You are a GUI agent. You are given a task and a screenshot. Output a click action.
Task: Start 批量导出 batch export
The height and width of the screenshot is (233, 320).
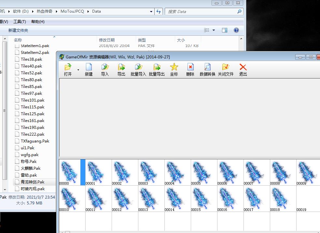click(157, 67)
